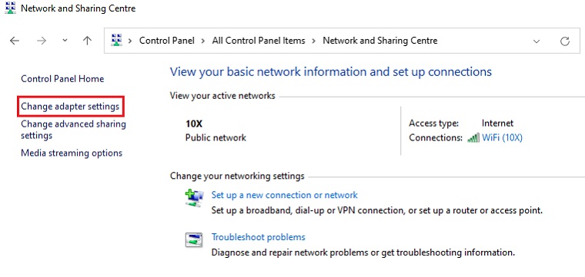This screenshot has height=277, width=585.
Task: Click the View your basic network information heading
Action: 330,72
